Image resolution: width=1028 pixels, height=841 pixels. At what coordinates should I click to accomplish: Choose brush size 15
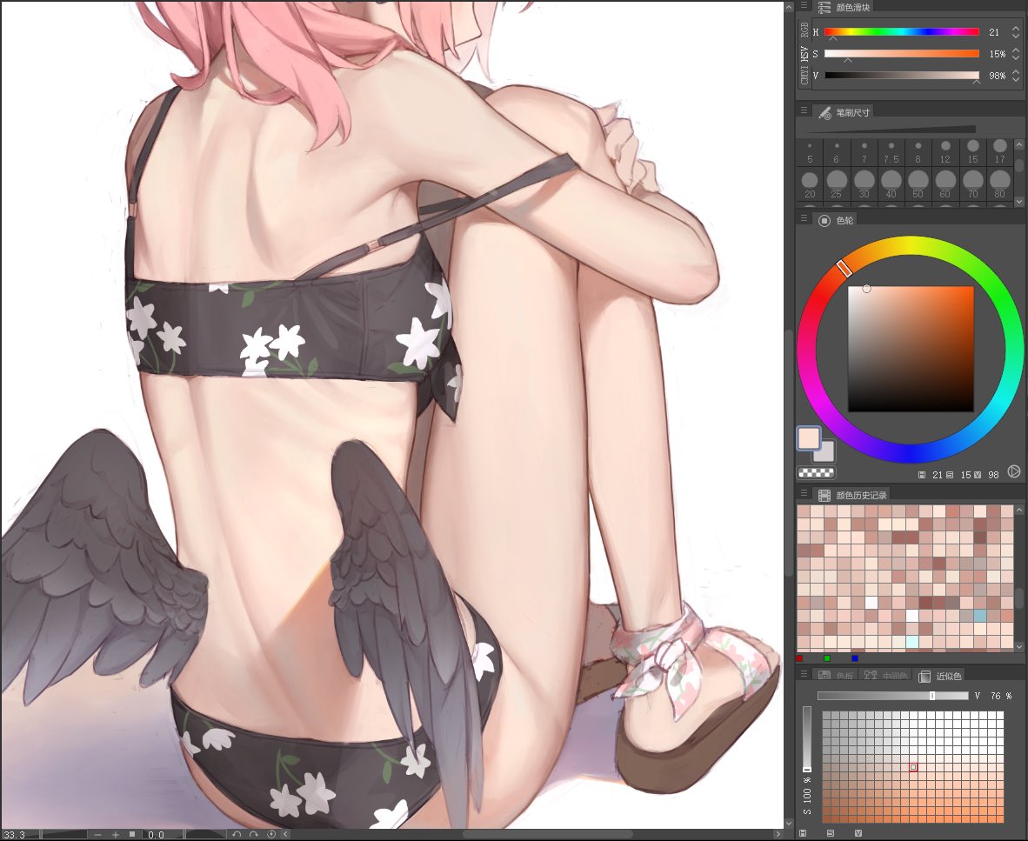click(x=973, y=152)
